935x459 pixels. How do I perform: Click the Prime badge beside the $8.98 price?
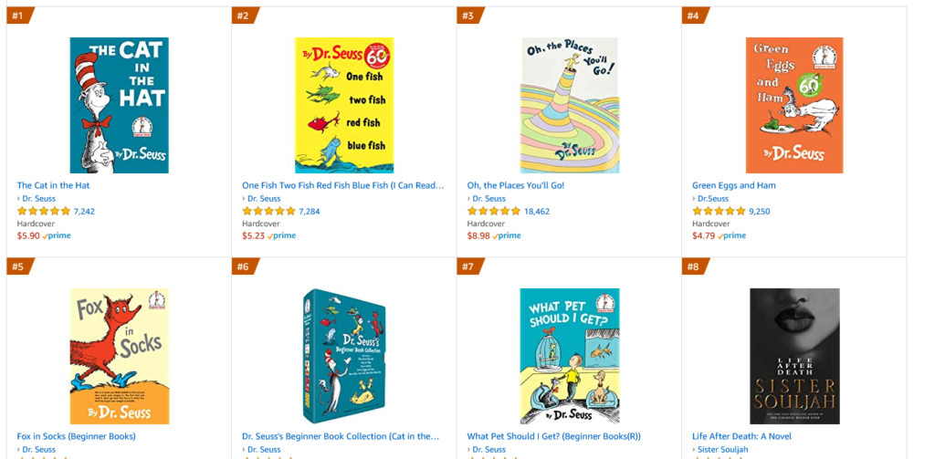click(508, 235)
